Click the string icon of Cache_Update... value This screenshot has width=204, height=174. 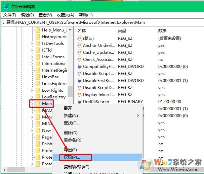tap(80, 52)
